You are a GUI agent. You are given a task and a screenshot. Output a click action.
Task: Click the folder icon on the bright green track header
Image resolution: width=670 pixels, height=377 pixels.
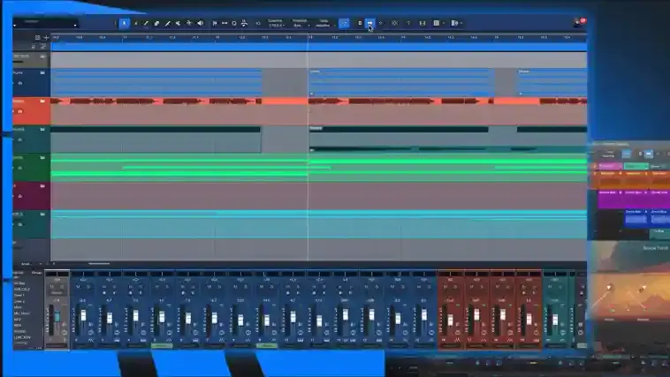[42, 157]
